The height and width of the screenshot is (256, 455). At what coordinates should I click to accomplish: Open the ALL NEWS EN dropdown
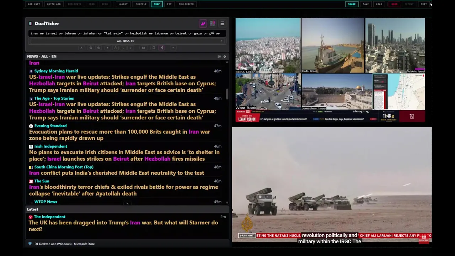tap(127, 41)
